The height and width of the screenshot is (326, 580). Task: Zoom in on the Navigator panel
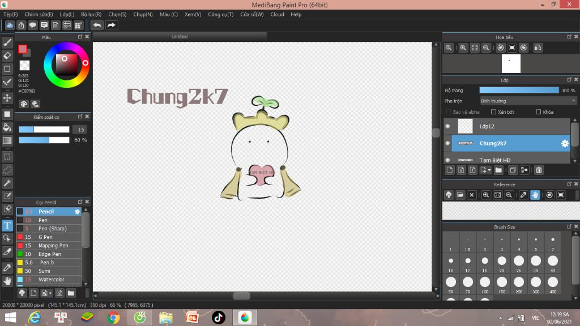(x=463, y=48)
